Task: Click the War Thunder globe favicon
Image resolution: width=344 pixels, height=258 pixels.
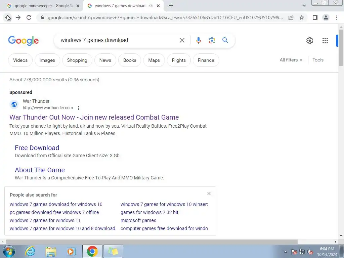Action: 14,104
